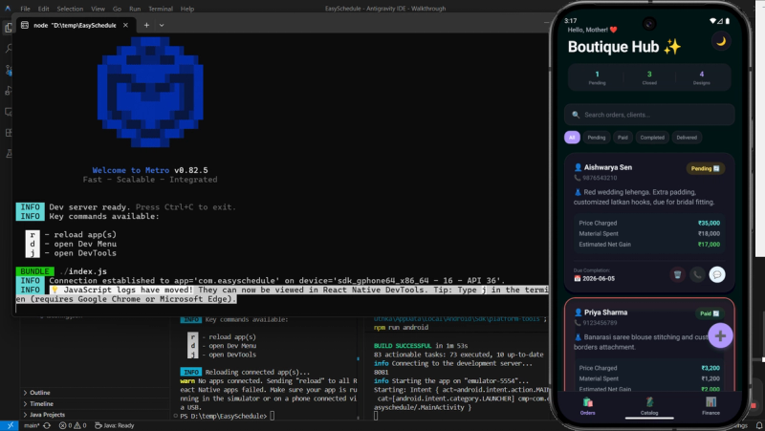Open the Go menu
Screen dimensions: 765x431
point(117,9)
